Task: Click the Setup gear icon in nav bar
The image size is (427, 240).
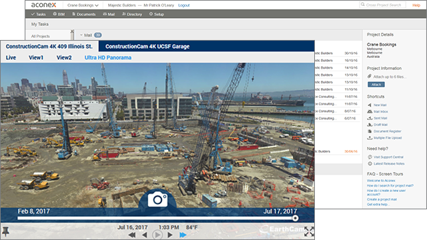Action: (151, 14)
